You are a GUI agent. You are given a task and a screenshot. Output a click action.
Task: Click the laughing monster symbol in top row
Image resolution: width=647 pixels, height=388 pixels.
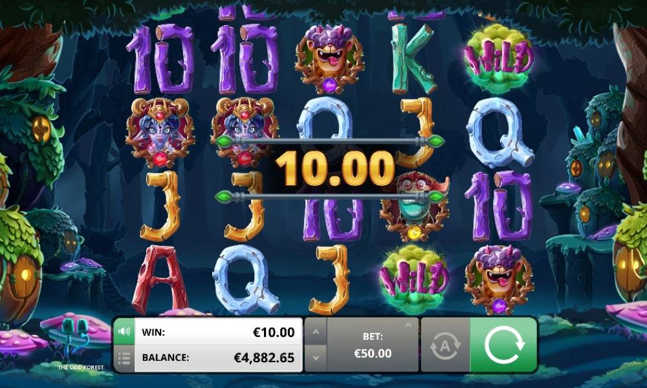coord(329,59)
